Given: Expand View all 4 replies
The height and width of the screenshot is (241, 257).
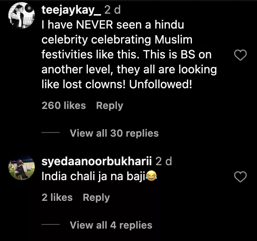Looking at the screenshot, I should 111,225.
